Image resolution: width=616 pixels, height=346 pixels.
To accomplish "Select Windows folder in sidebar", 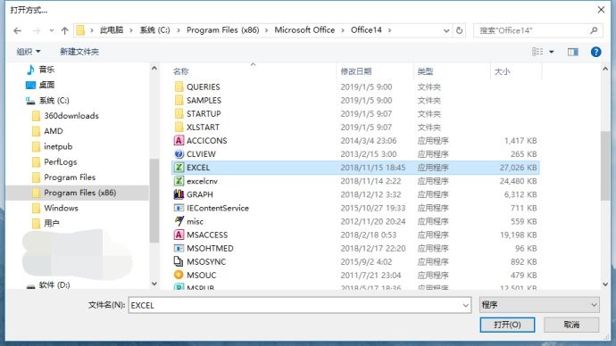I will (61, 208).
